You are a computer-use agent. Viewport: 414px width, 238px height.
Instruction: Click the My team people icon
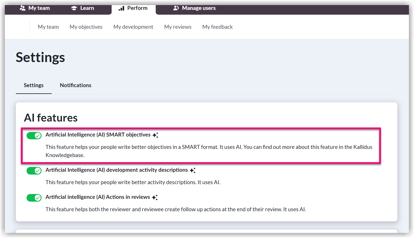click(x=22, y=8)
